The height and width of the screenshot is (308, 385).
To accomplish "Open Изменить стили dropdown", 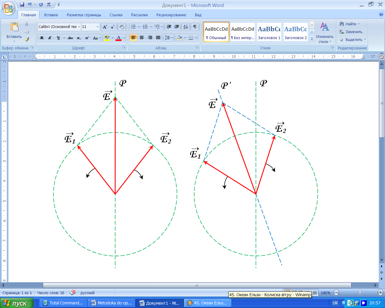I will coord(325,32).
